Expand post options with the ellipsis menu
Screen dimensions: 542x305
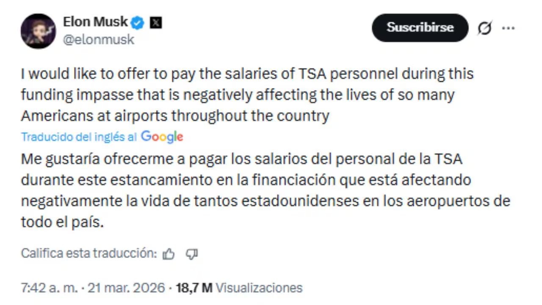[x=508, y=28]
